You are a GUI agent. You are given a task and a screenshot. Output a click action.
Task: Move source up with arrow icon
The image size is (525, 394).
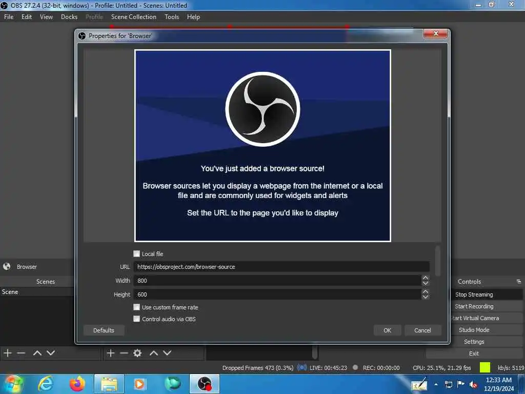pyautogui.click(x=154, y=353)
